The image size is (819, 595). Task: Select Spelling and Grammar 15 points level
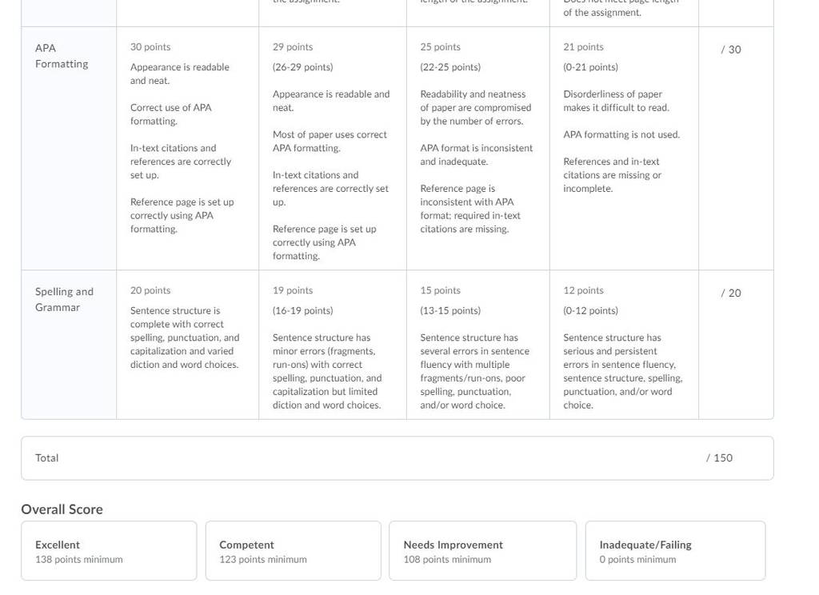pyautogui.click(x=478, y=345)
